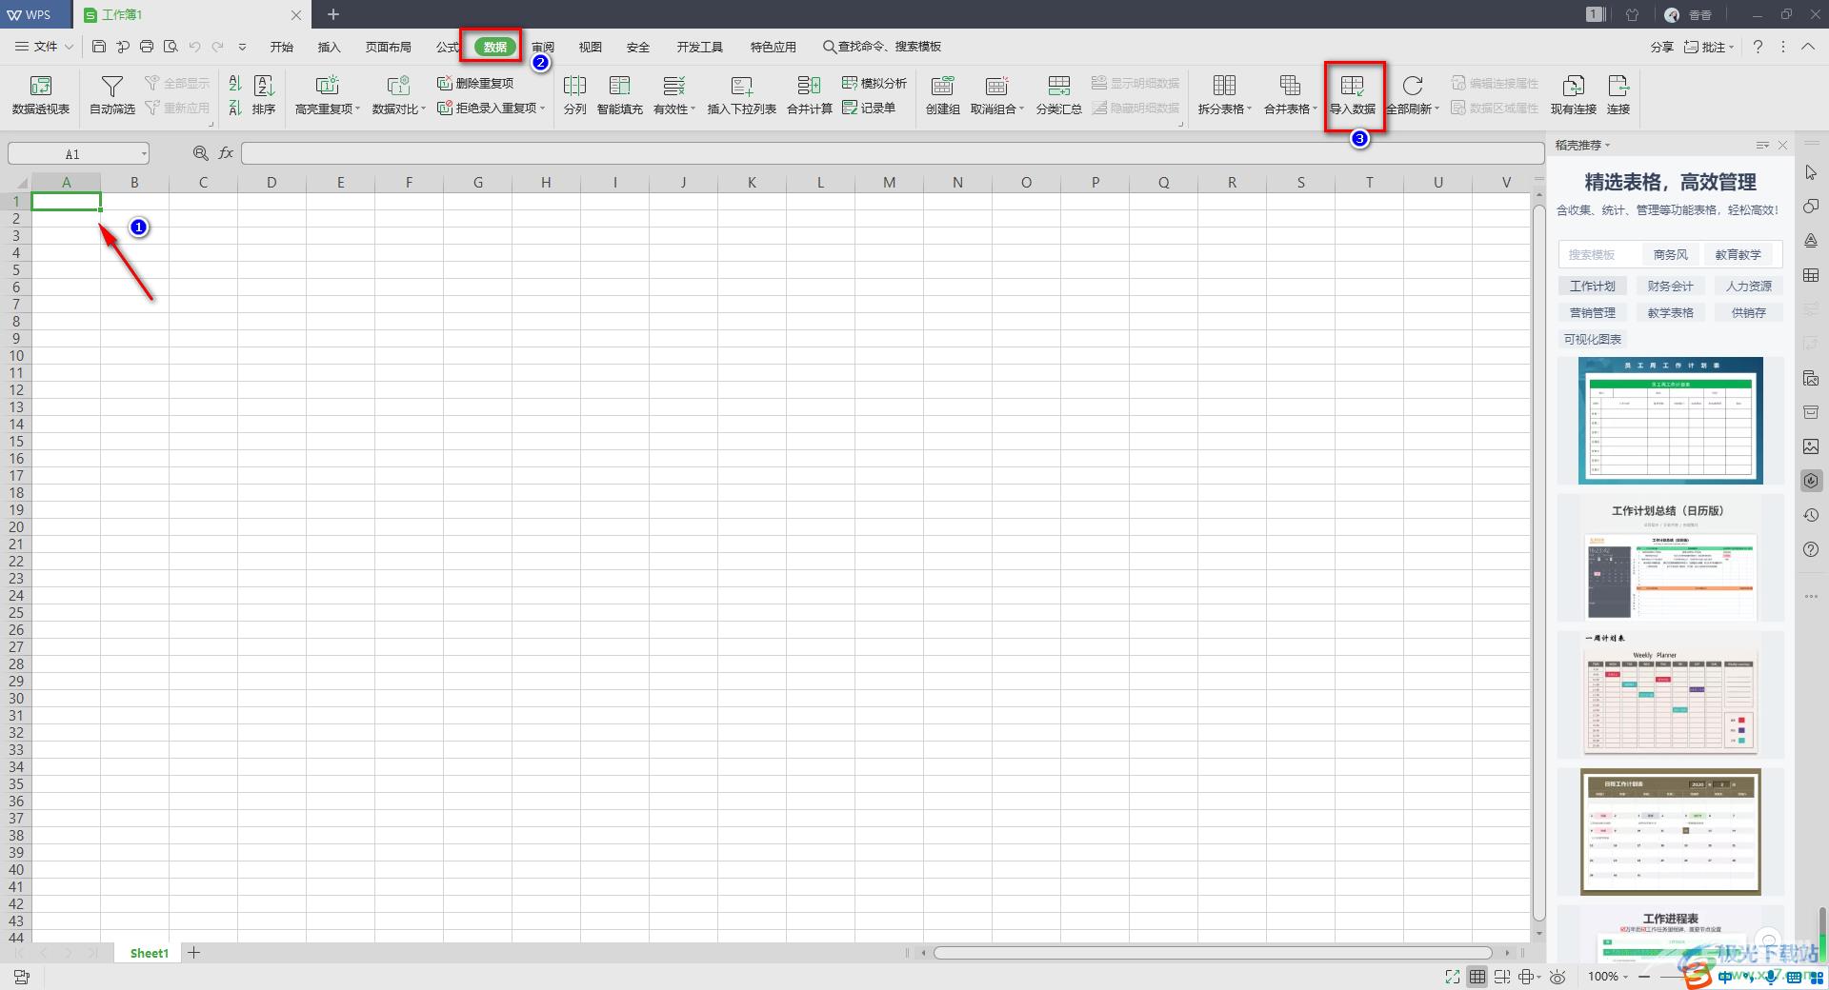Click 分类汇总 subtotal
1829x990 pixels.
coord(1058,95)
